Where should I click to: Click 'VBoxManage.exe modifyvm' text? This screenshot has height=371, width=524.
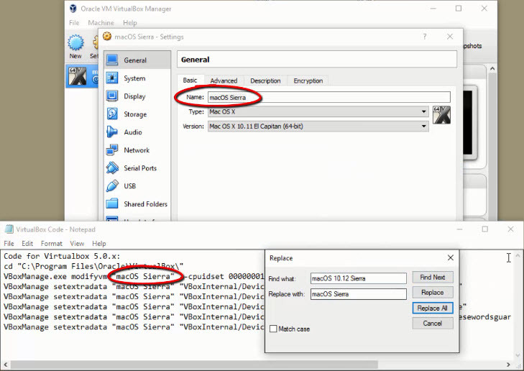tap(55, 276)
